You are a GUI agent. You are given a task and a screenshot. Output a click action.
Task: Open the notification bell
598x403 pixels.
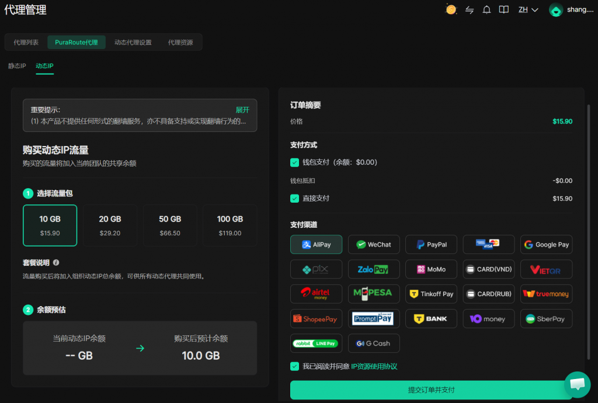pos(486,10)
